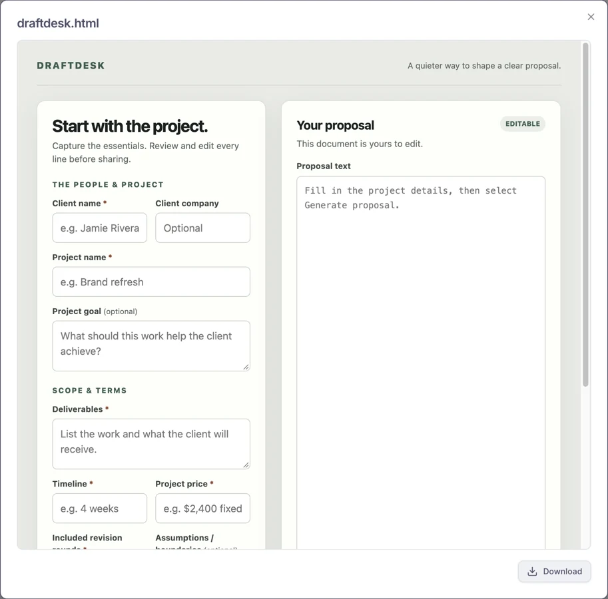
Task: Select the Project name text box
Action: pyautogui.click(x=151, y=282)
